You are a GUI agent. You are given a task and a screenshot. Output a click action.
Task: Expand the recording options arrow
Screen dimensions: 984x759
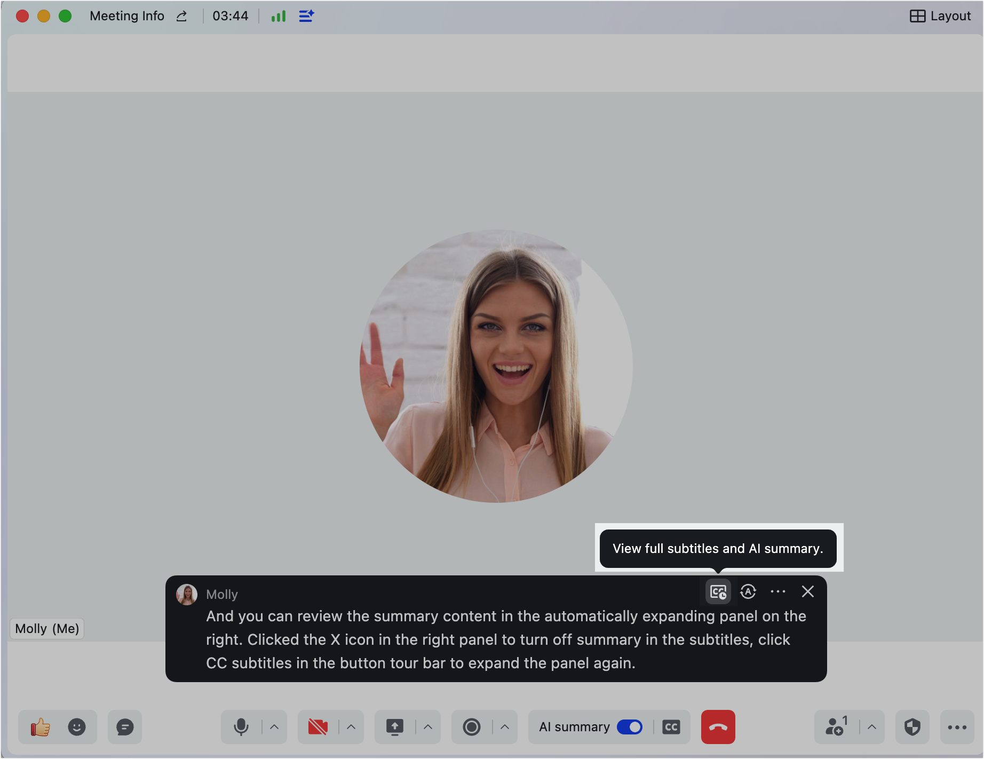click(505, 727)
